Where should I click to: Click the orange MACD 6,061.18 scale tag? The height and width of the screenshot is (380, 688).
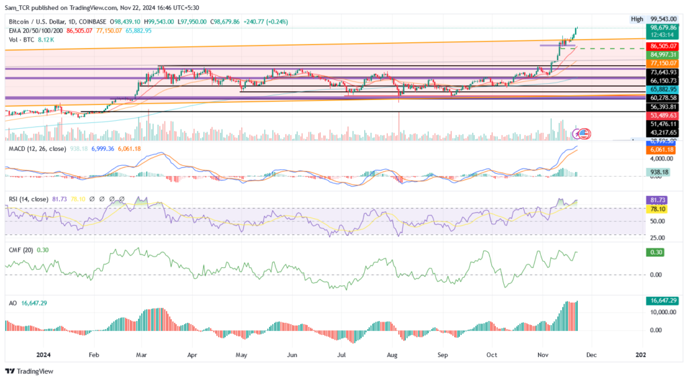click(661, 150)
